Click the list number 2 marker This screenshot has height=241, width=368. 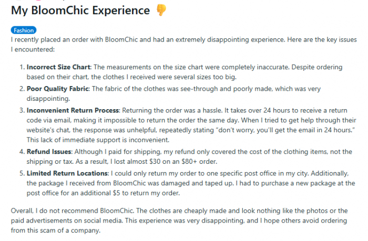[x=22, y=89]
